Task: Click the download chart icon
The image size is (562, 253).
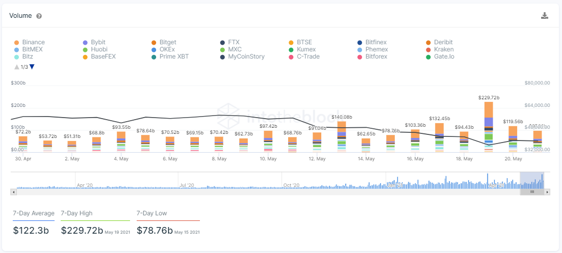Action: 545,15
